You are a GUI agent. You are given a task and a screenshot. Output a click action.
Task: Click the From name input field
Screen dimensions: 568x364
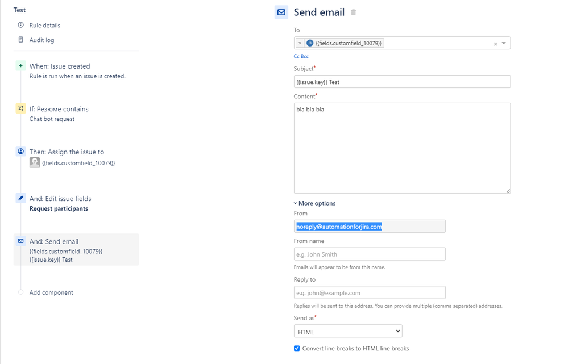pos(370,254)
